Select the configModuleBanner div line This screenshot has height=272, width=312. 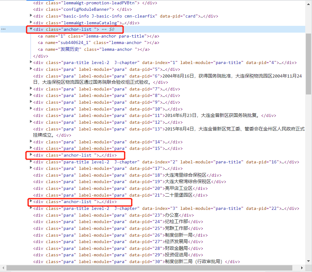[82, 9]
